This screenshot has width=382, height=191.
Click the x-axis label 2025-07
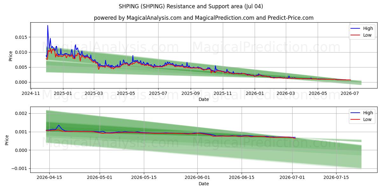(x=158, y=93)
